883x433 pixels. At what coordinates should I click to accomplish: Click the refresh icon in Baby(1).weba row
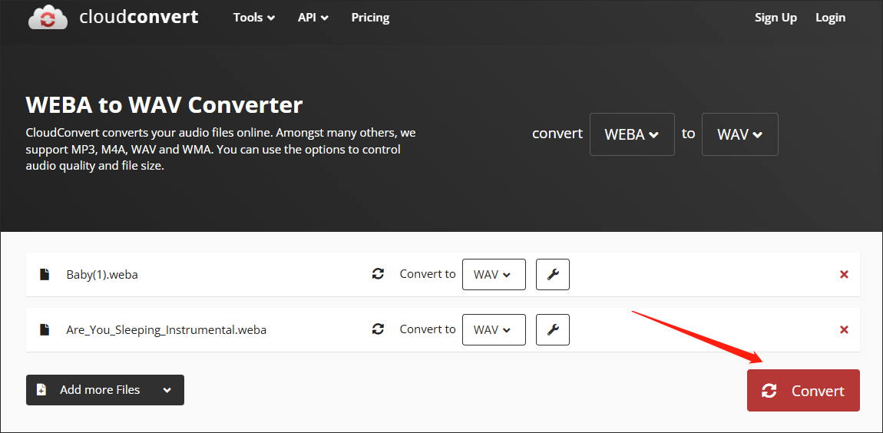click(x=378, y=274)
